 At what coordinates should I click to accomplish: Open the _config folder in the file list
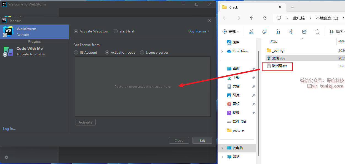277,51
